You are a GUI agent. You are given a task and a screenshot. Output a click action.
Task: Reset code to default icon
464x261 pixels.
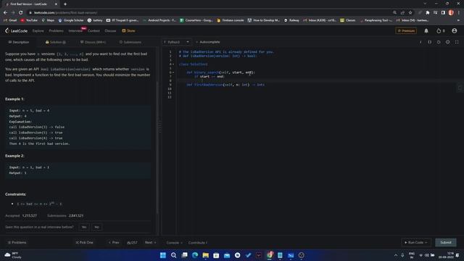click(x=439, y=42)
